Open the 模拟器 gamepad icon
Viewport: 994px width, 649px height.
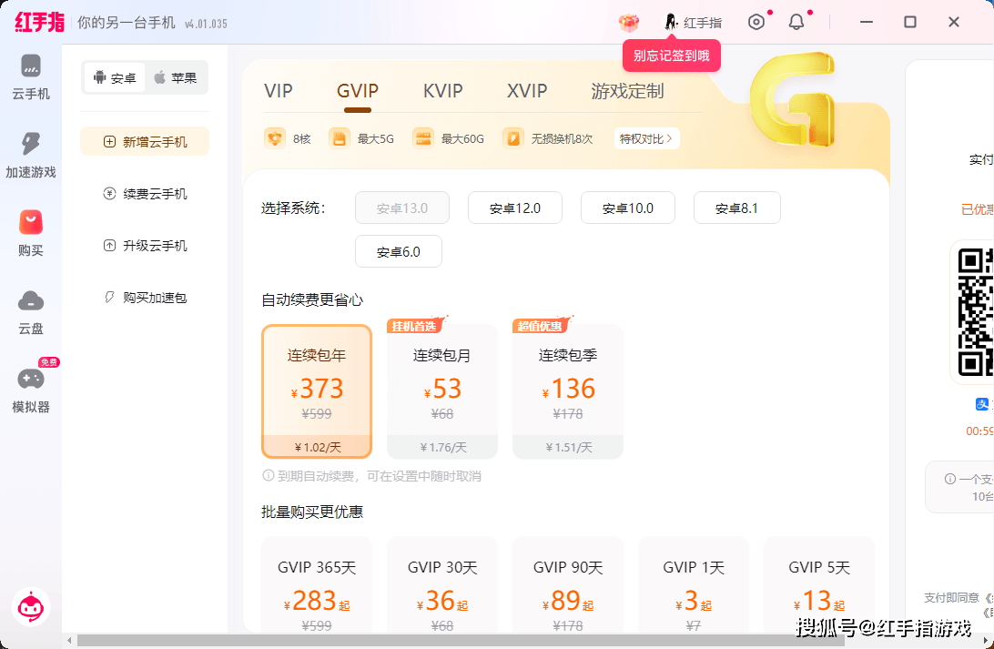coord(30,379)
